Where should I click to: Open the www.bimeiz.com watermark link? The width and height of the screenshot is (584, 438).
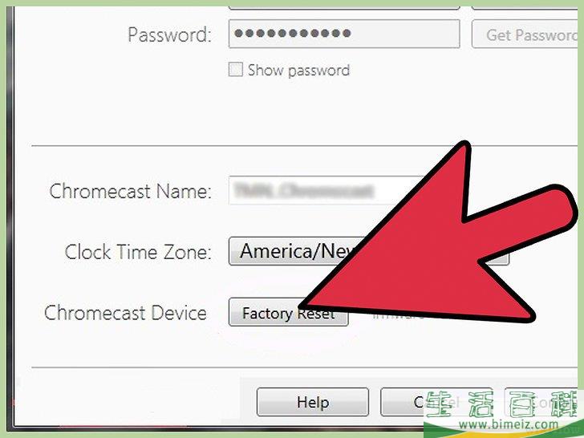click(x=509, y=424)
